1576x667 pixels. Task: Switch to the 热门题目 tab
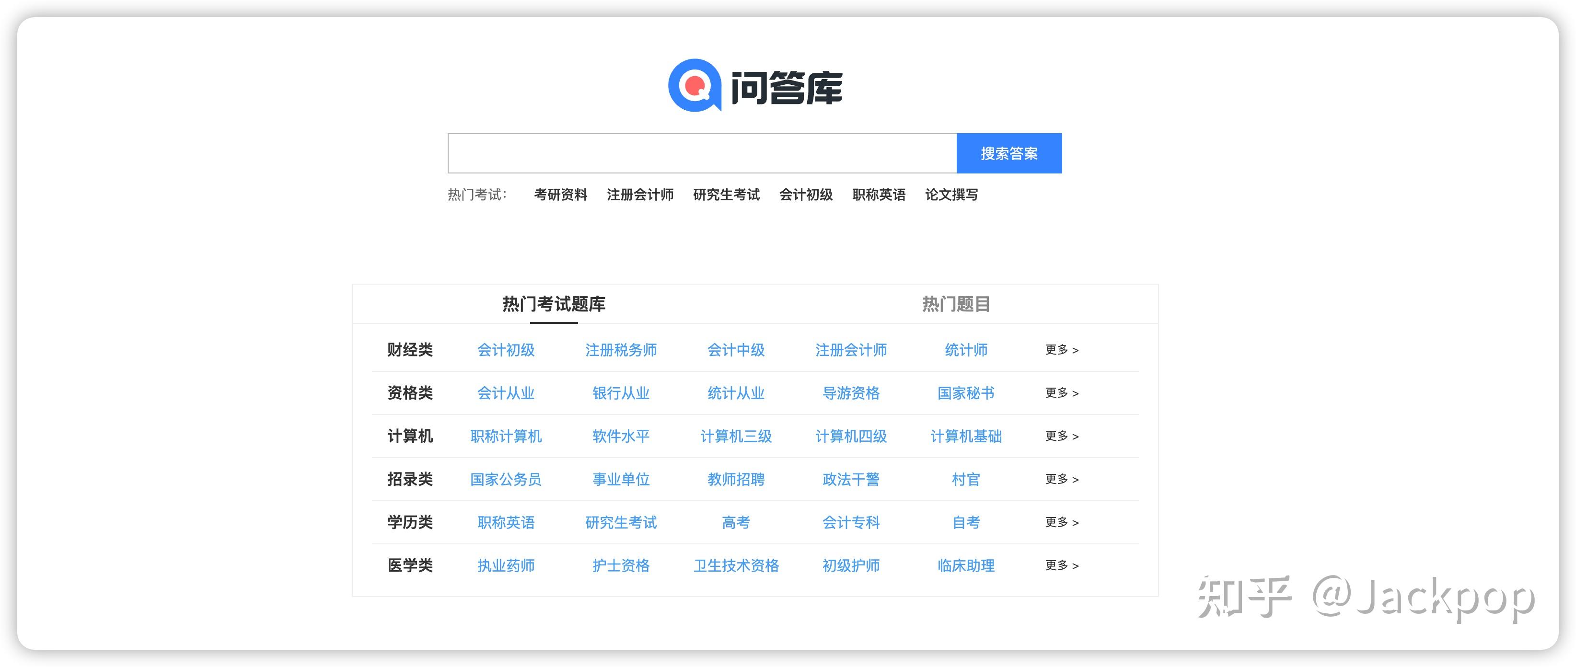(956, 304)
